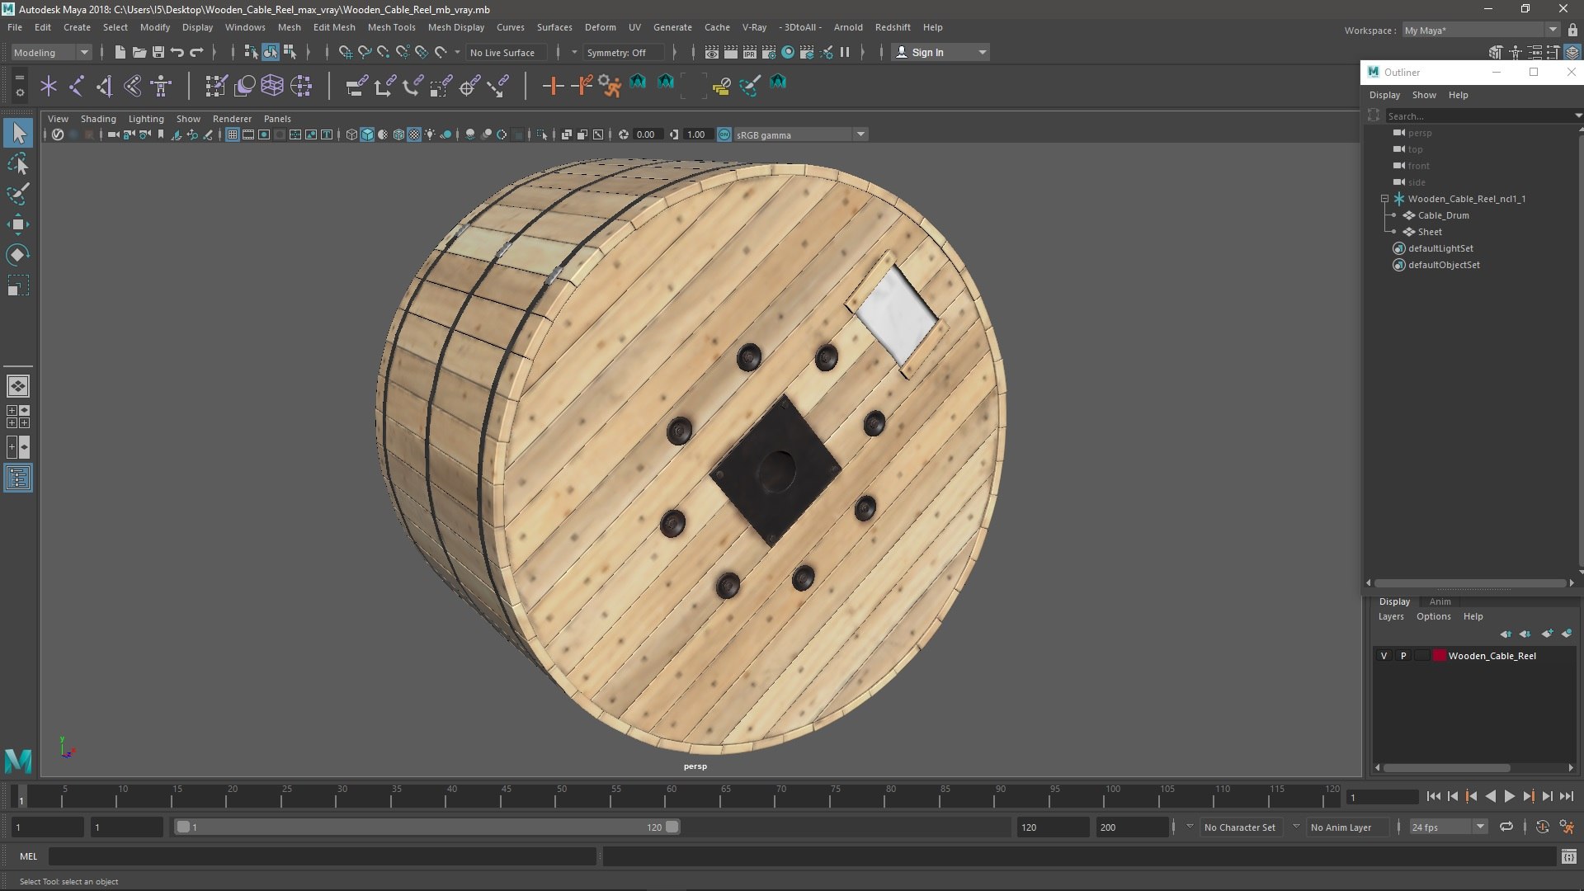The width and height of the screenshot is (1584, 891).
Task: Activate the Move tool in toolbox
Action: [x=18, y=224]
